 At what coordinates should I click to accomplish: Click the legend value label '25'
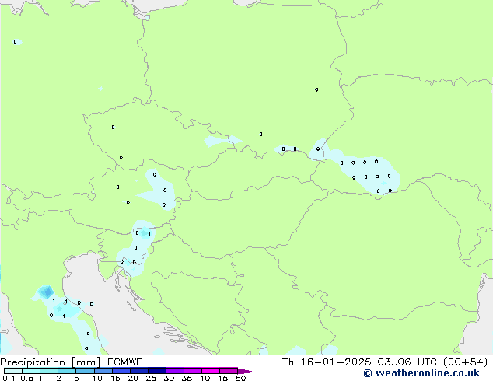pyautogui.click(x=151, y=378)
